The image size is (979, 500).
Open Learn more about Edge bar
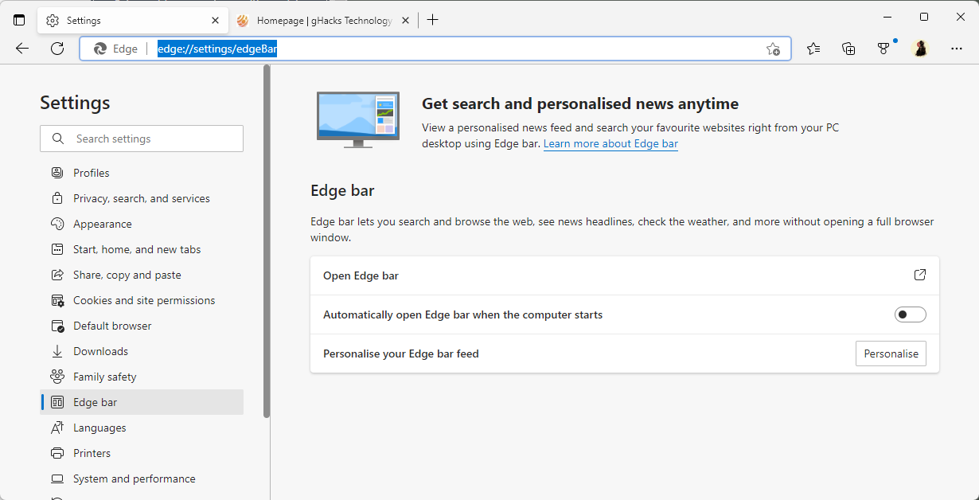pyautogui.click(x=610, y=143)
